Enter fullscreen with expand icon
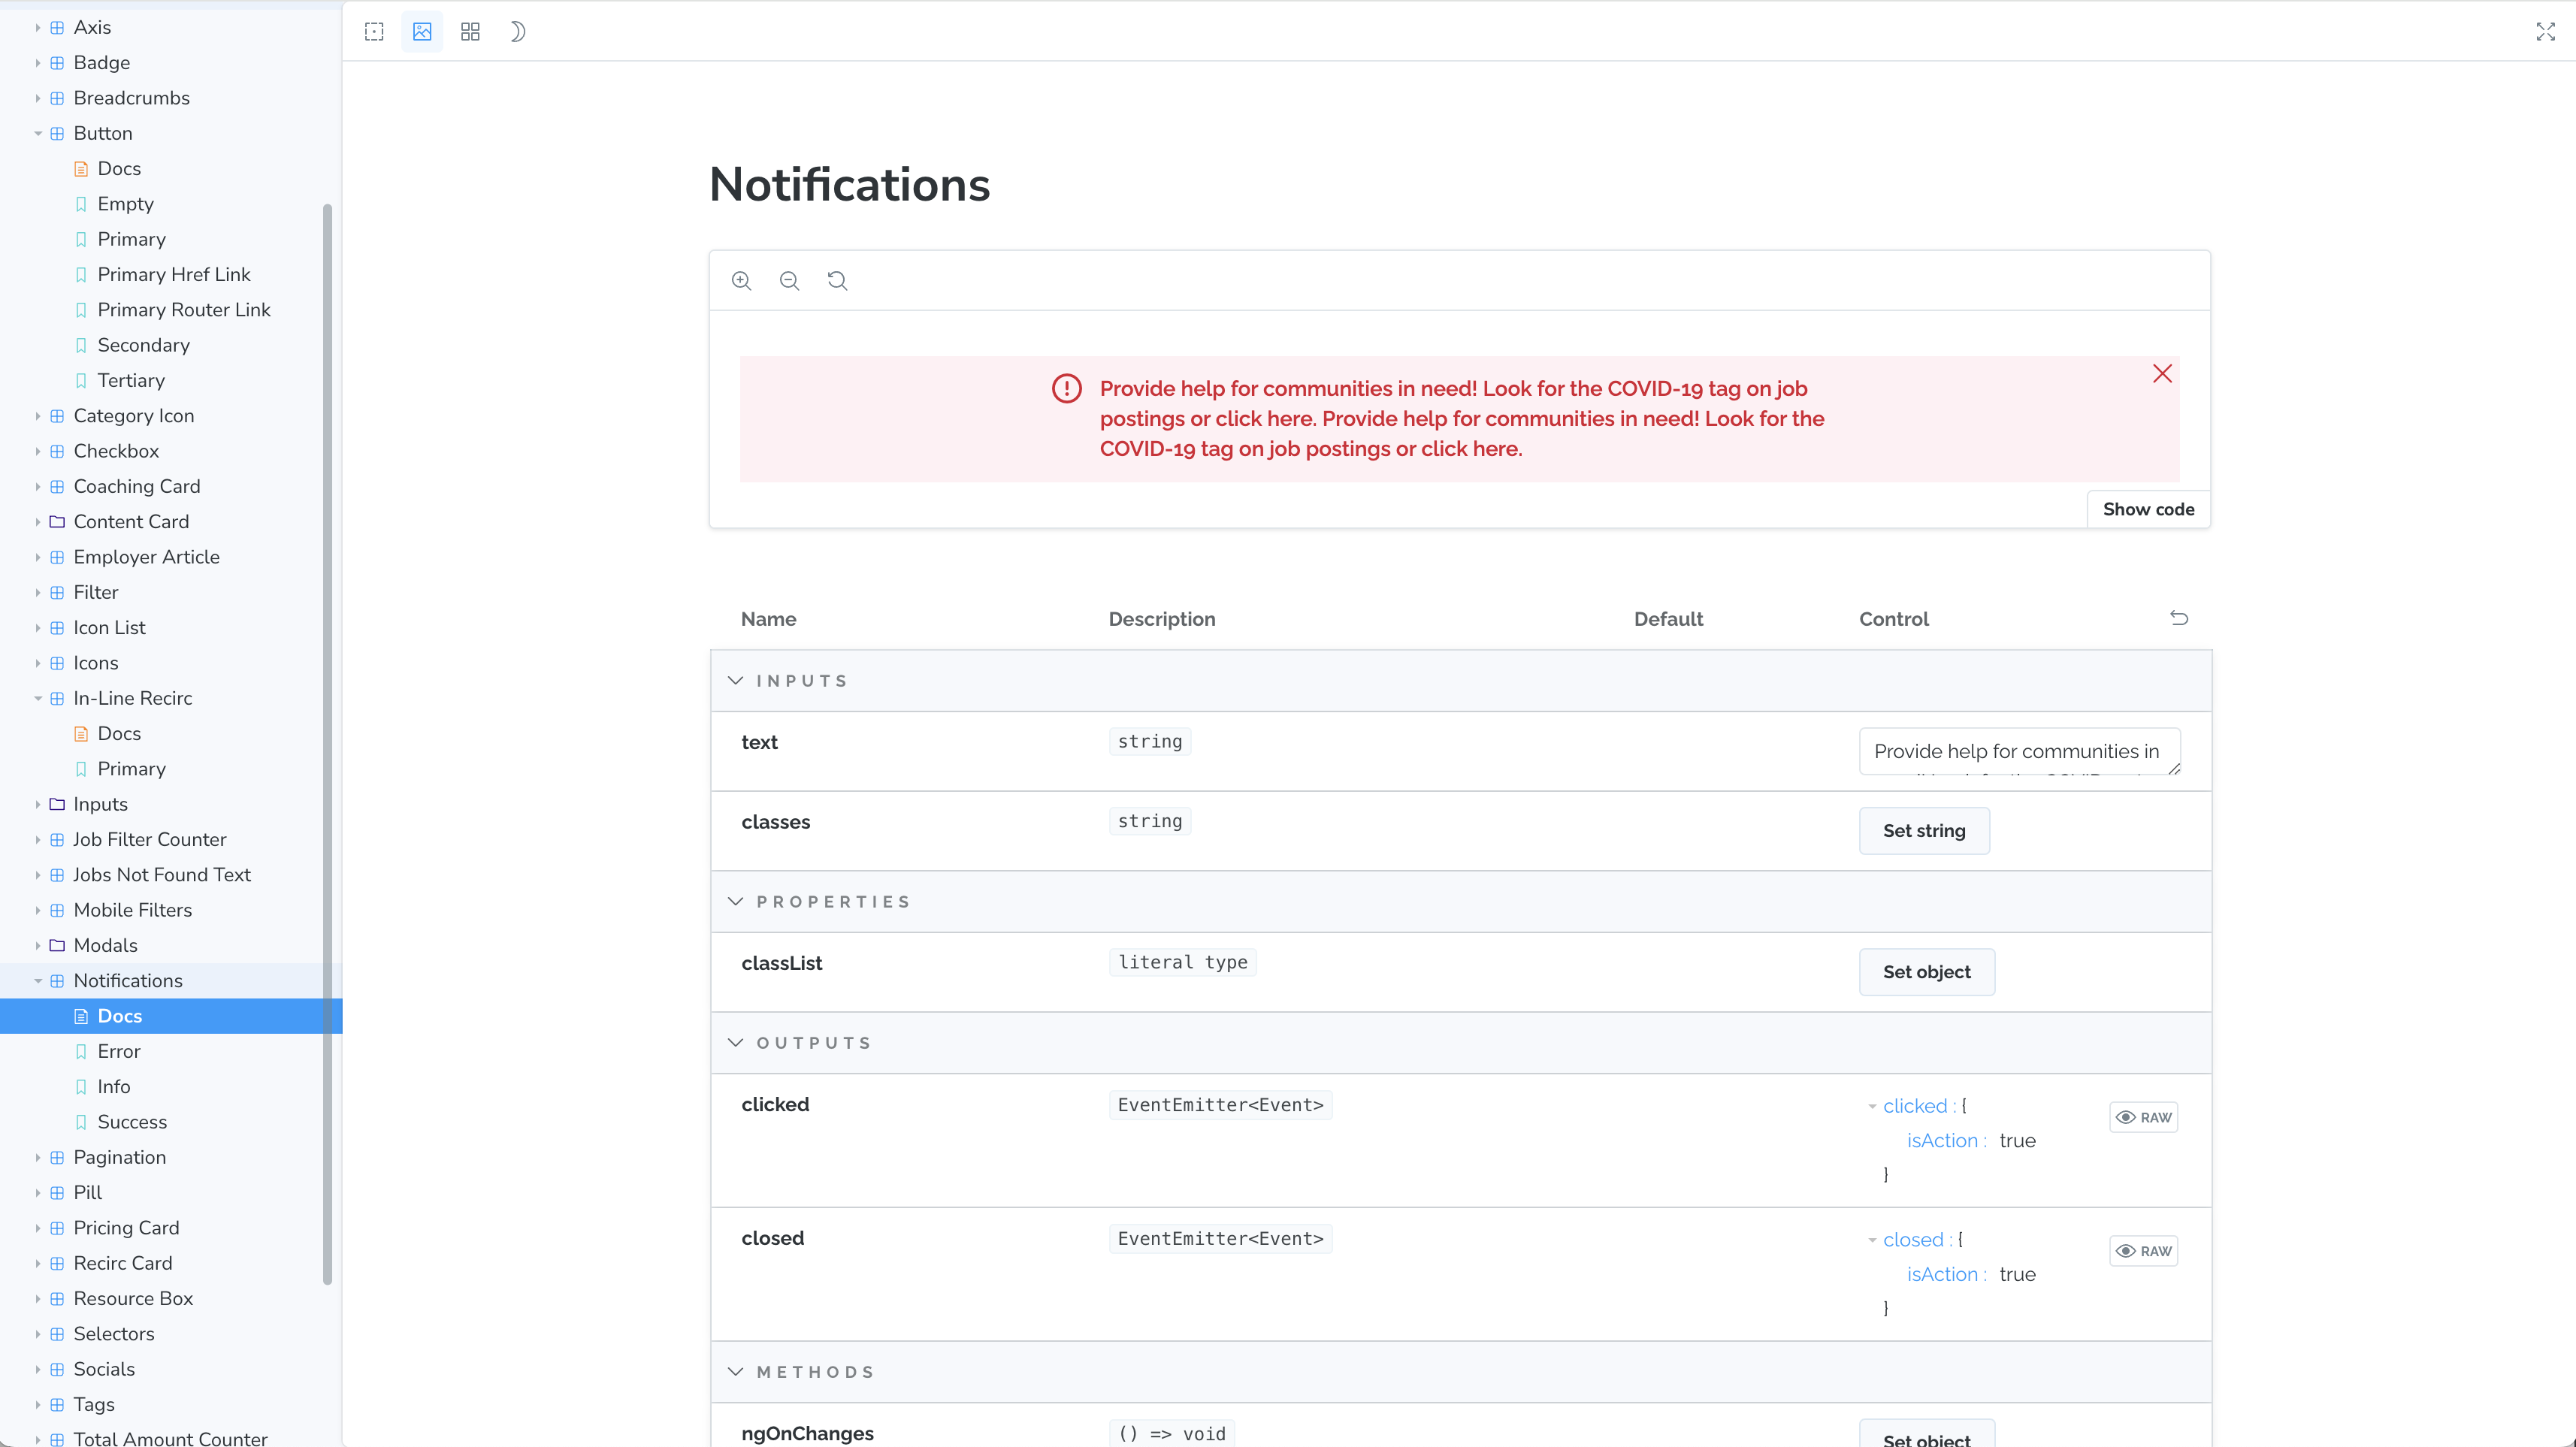The height and width of the screenshot is (1447, 2576). 2545,32
